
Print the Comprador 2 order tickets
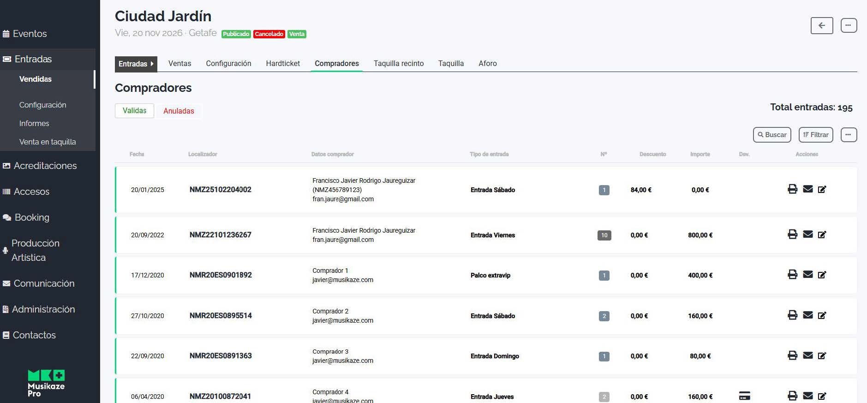coord(792,315)
